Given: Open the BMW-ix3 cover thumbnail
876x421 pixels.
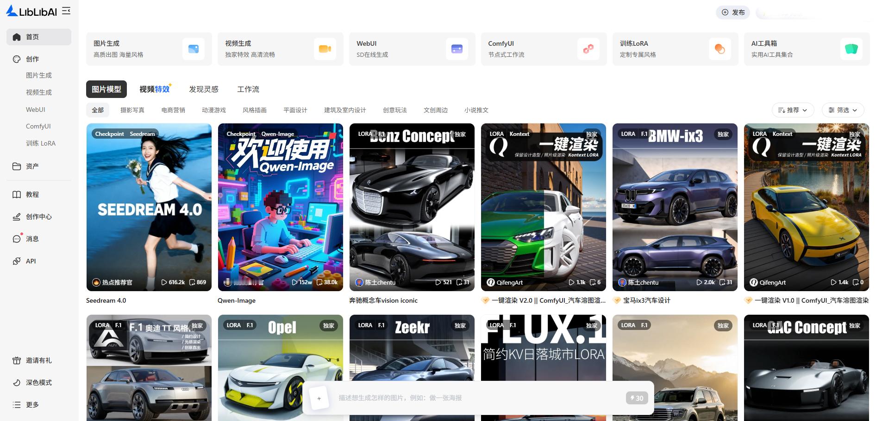Looking at the screenshot, I should [675, 207].
